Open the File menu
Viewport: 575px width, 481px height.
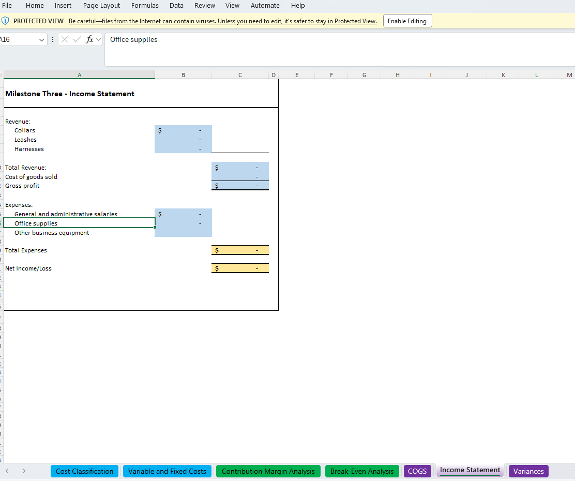pos(7,6)
